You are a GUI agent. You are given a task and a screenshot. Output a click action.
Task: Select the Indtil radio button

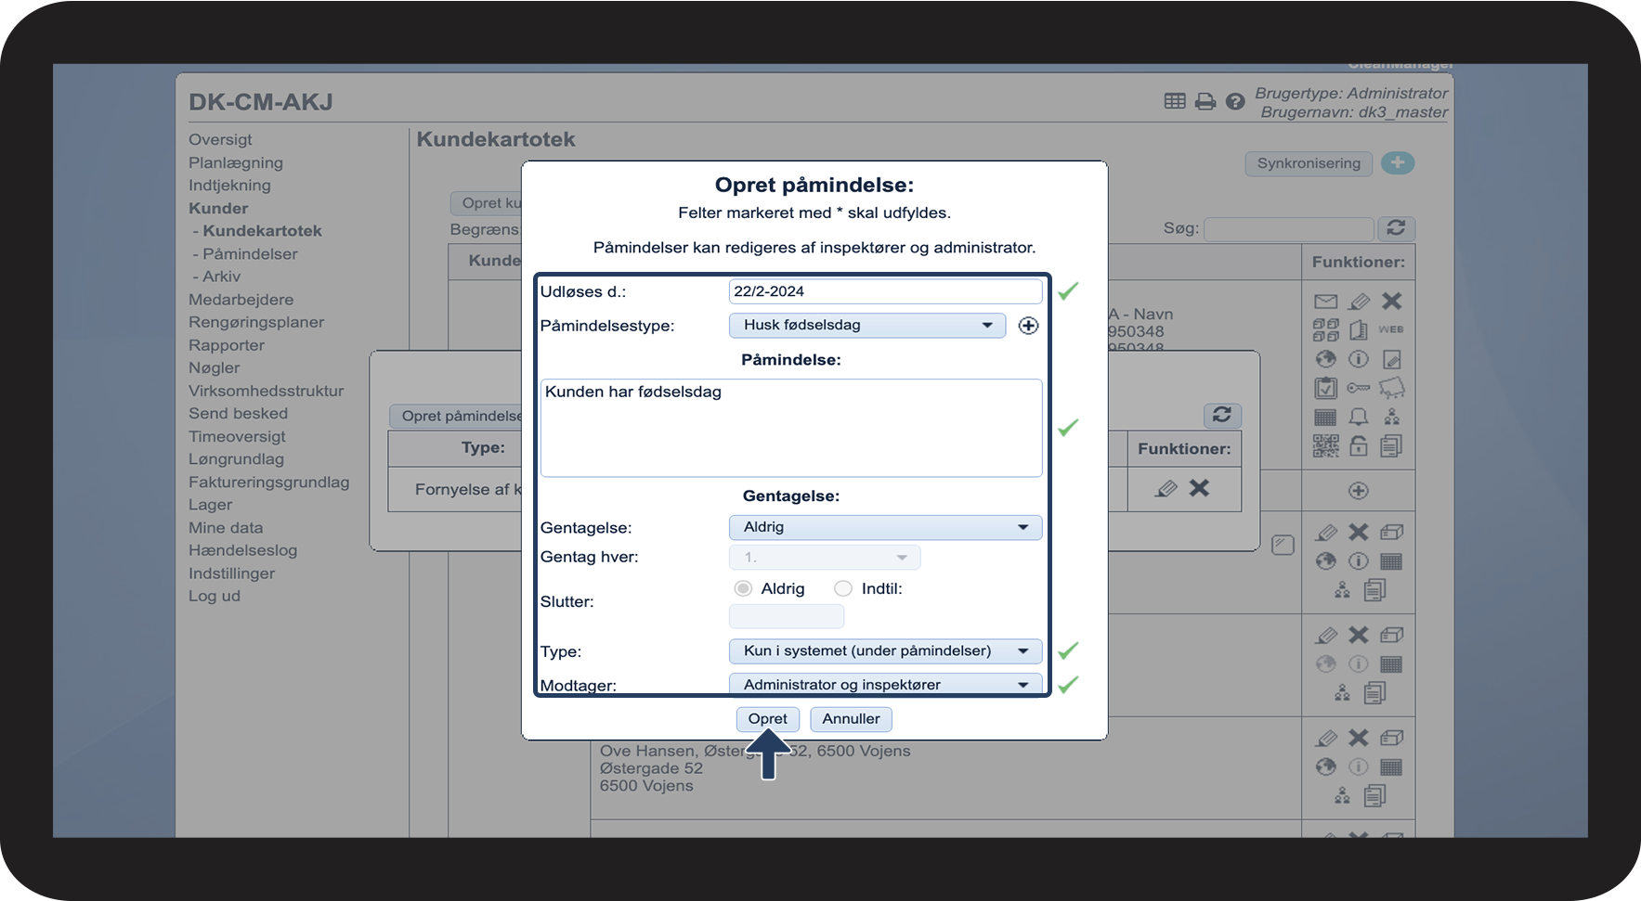(x=842, y=588)
